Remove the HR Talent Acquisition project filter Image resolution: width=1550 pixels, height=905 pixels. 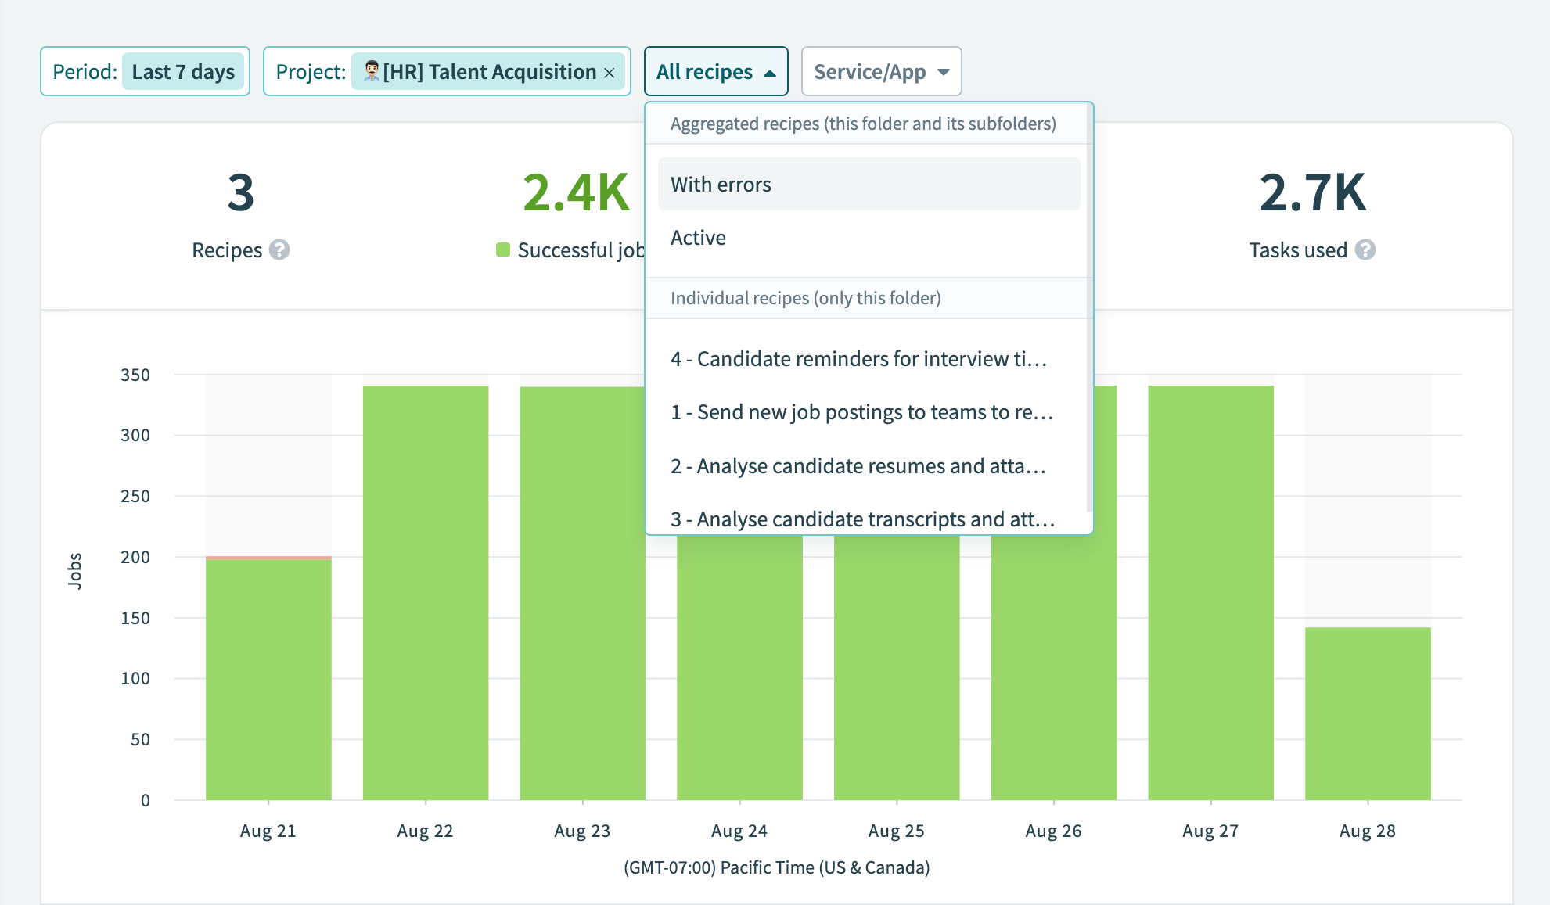click(610, 73)
